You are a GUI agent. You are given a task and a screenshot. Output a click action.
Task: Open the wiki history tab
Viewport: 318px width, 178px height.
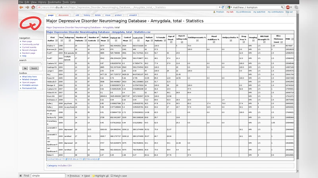pyautogui.click(x=86, y=15)
